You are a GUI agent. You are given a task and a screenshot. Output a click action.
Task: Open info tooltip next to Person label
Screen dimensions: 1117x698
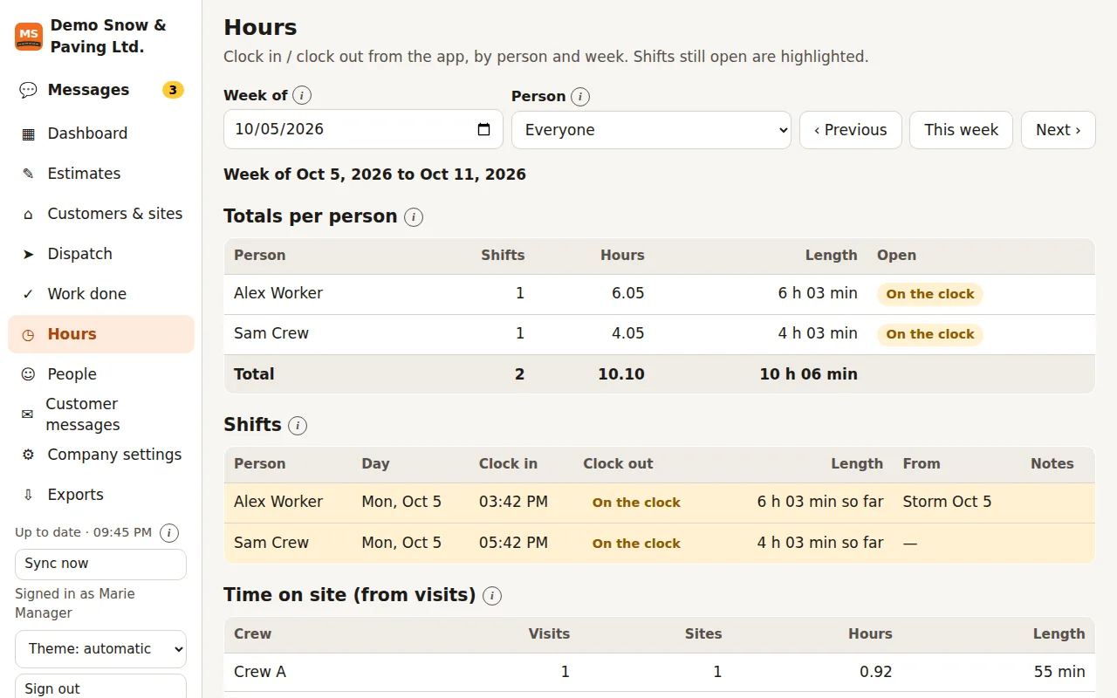click(580, 97)
